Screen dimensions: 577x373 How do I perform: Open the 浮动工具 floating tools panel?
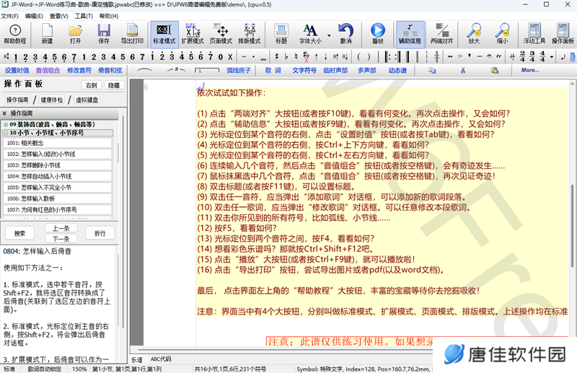click(x=534, y=34)
